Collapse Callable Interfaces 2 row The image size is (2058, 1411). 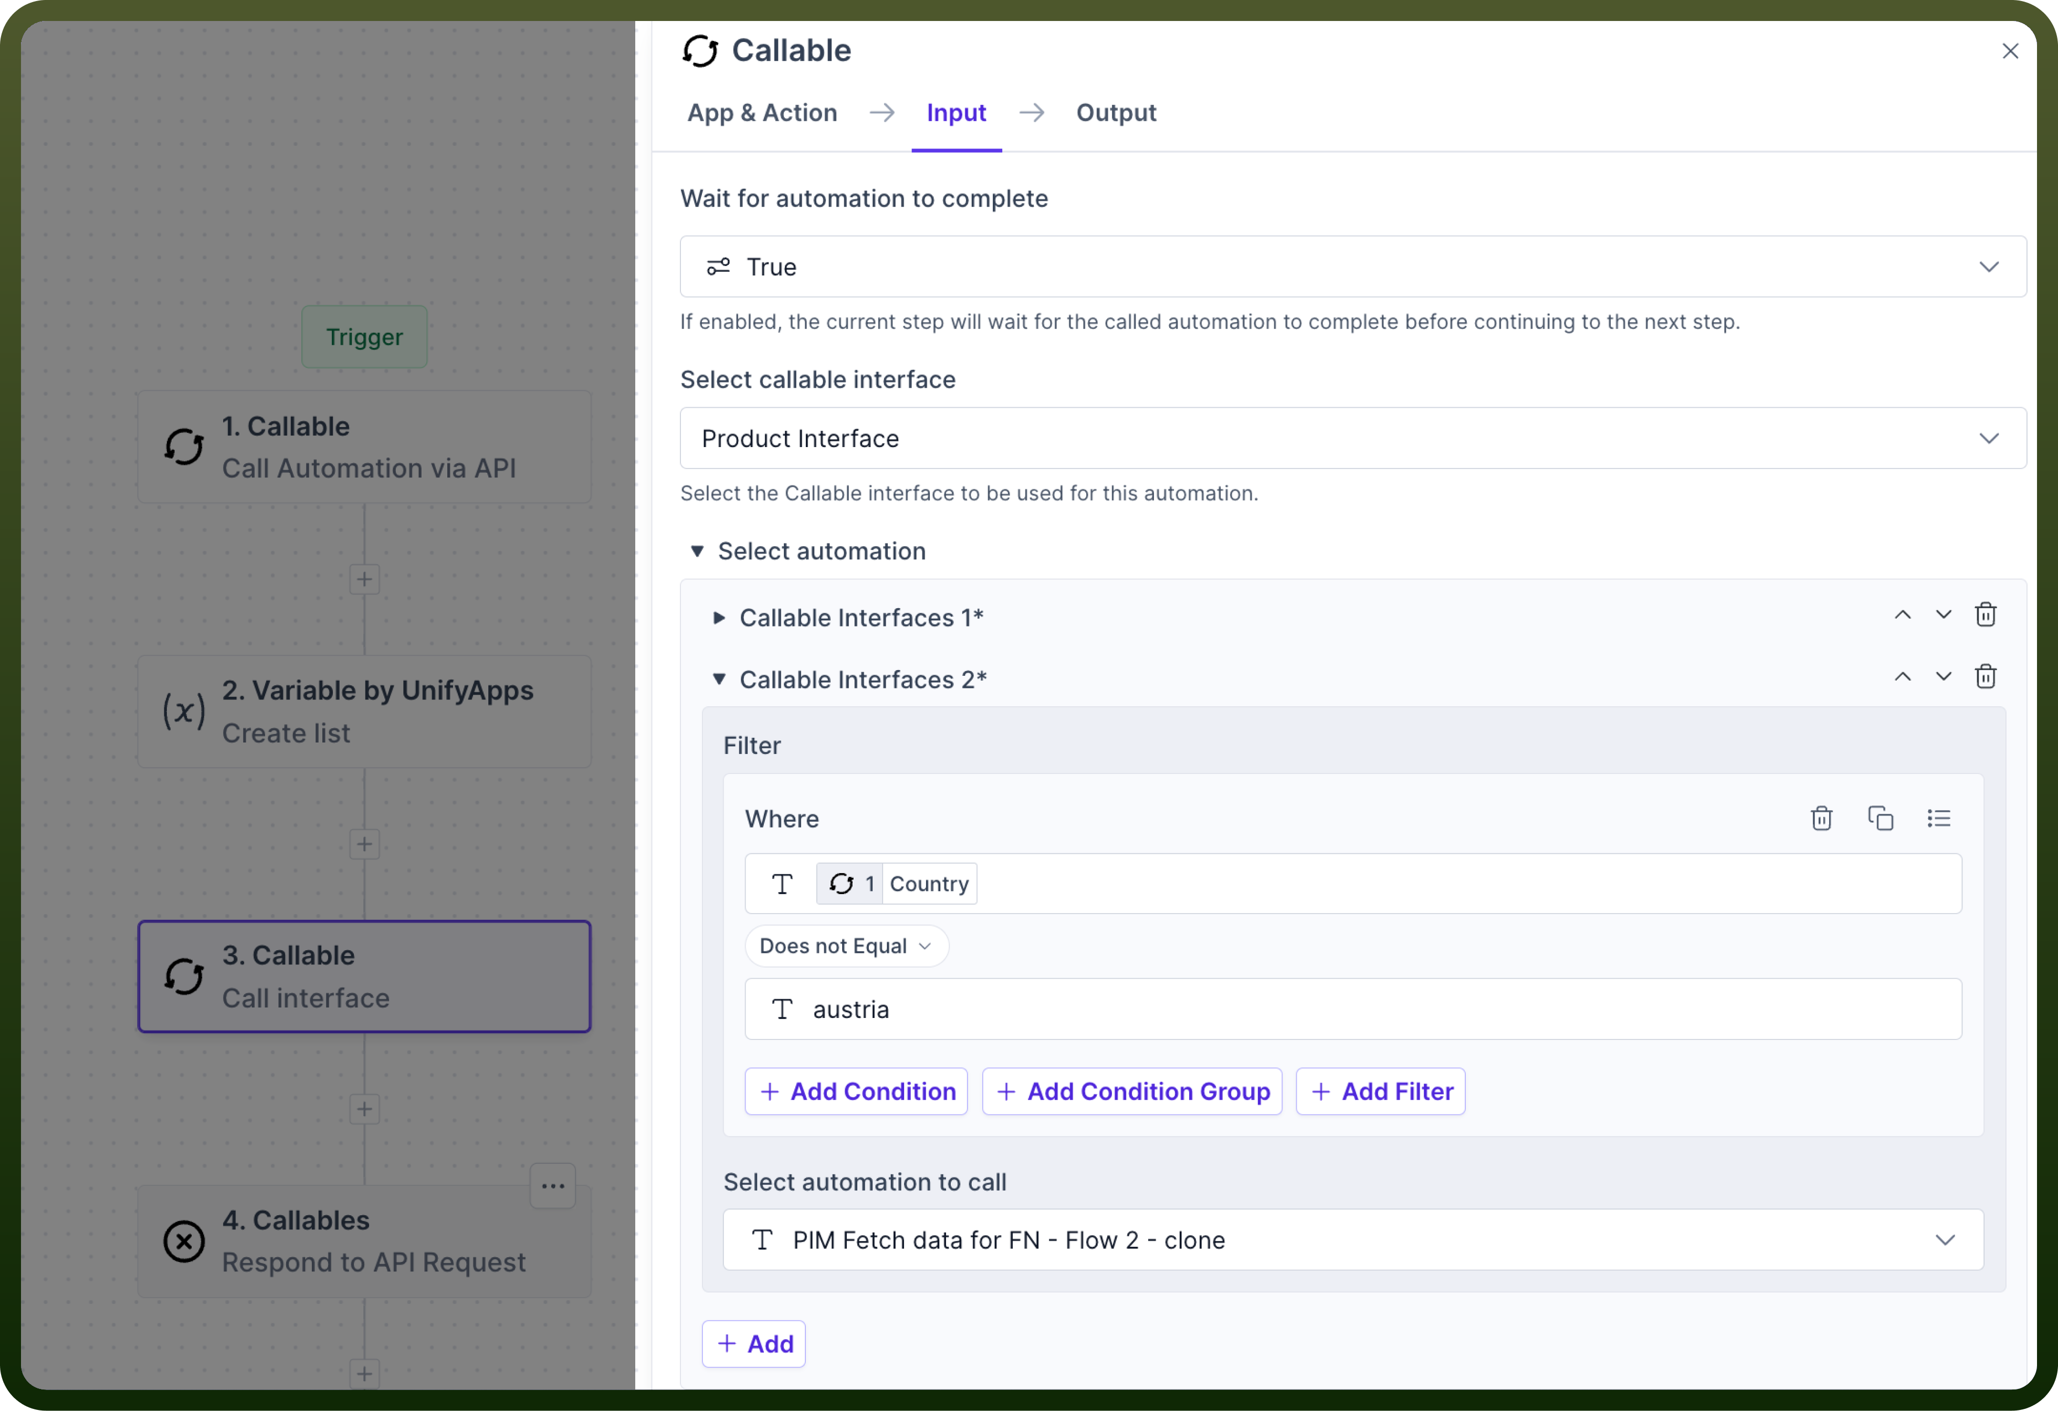pos(719,679)
